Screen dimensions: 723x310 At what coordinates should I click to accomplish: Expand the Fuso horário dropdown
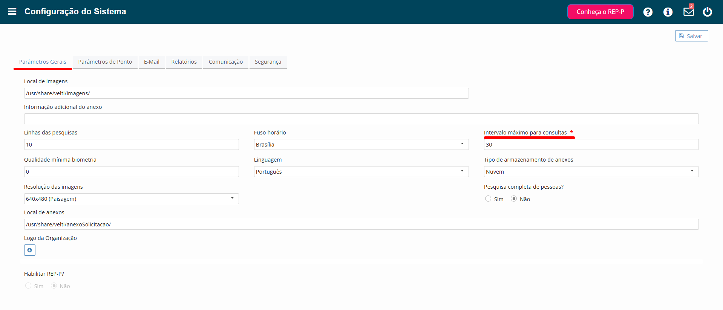point(361,145)
